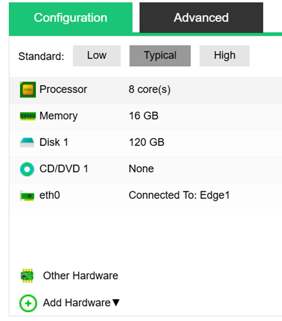Open the Other Hardware settings
This screenshot has width=282, height=321.
pyautogui.click(x=80, y=276)
